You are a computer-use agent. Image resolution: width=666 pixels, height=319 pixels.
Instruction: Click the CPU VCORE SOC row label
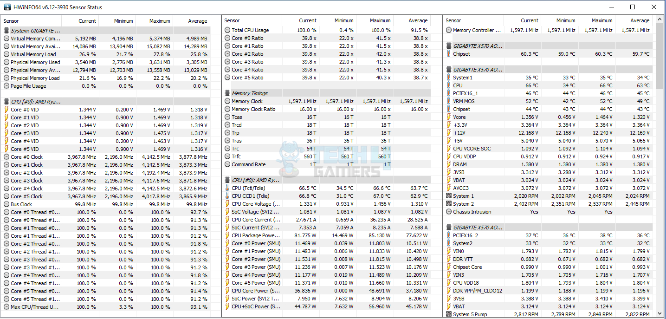472,149
